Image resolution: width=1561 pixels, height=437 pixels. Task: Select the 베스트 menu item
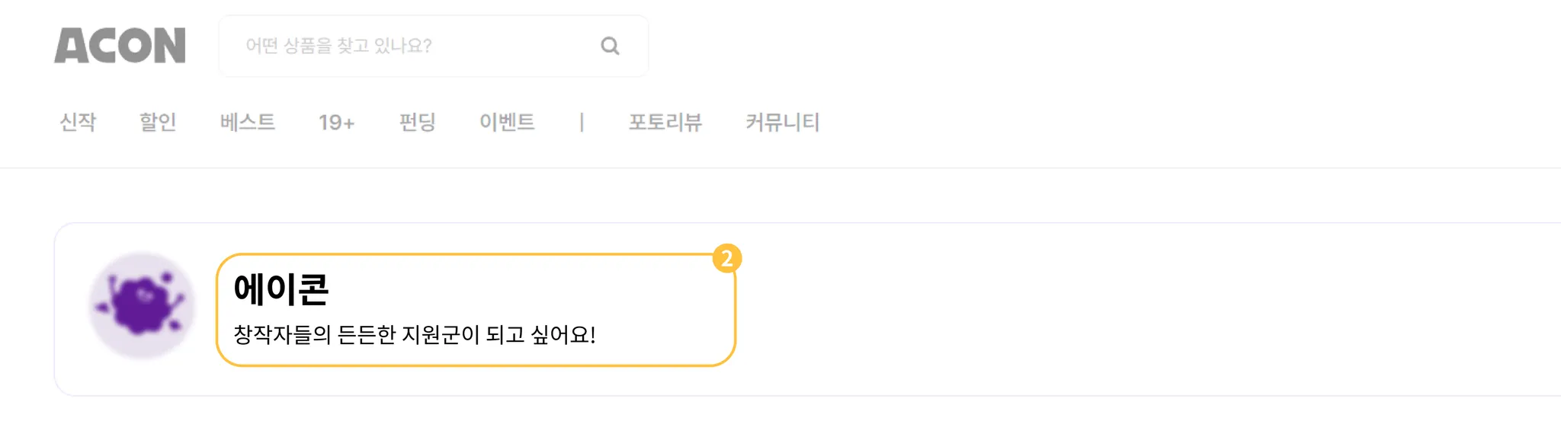point(247,122)
